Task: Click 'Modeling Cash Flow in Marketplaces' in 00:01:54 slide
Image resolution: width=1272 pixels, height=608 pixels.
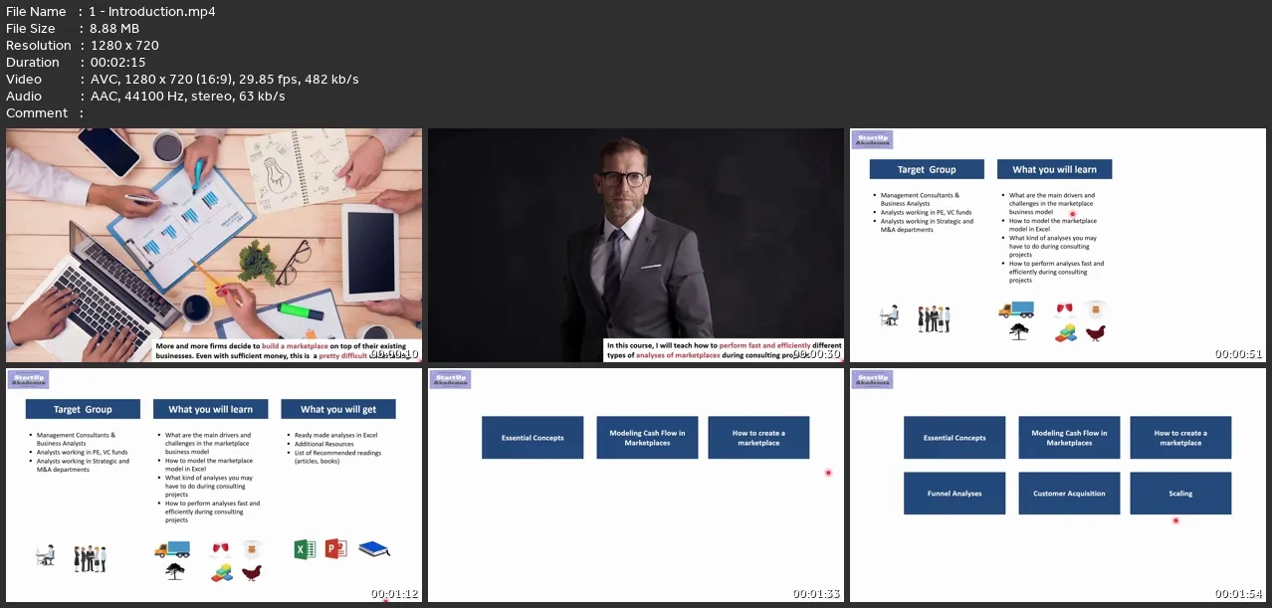Action: [1069, 438]
